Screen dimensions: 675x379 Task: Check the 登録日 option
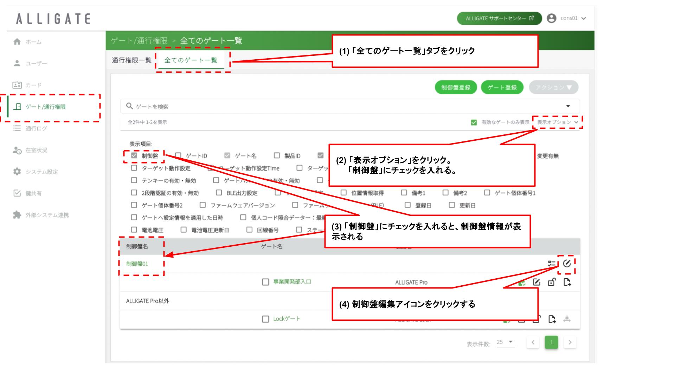coord(408,205)
